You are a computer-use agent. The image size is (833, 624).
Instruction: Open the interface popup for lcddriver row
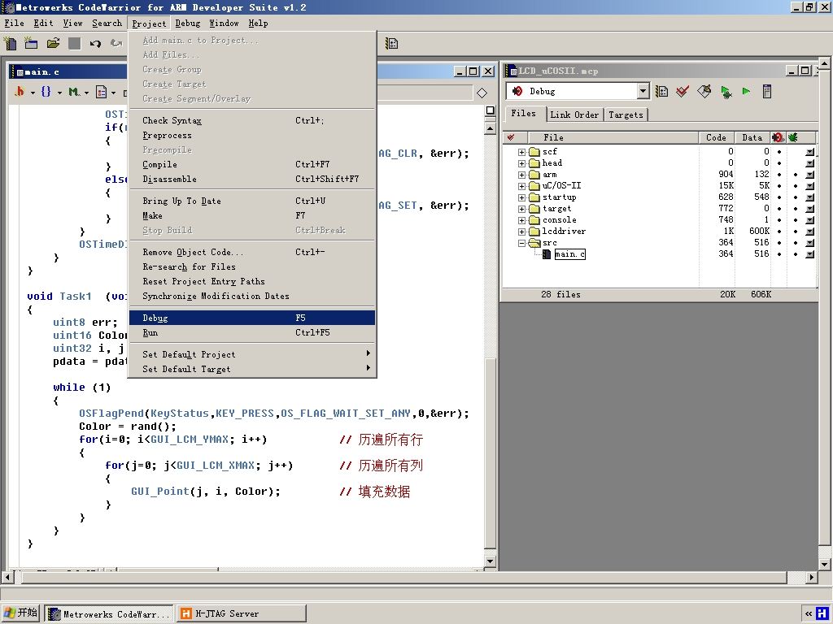pyautogui.click(x=809, y=232)
